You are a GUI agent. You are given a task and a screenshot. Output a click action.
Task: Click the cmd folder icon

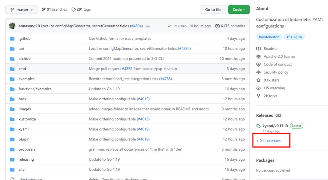[x=12, y=69]
